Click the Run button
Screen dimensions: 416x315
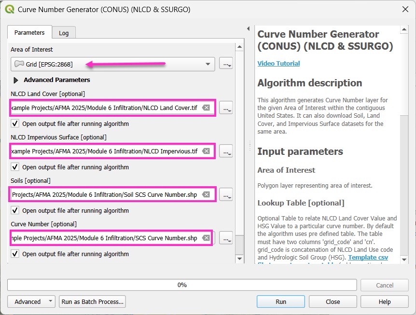[281, 301]
